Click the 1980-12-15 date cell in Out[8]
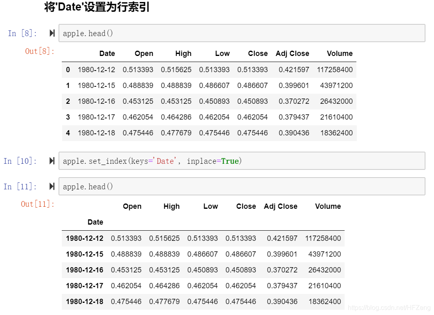This screenshot has height=315, width=434. [x=96, y=86]
